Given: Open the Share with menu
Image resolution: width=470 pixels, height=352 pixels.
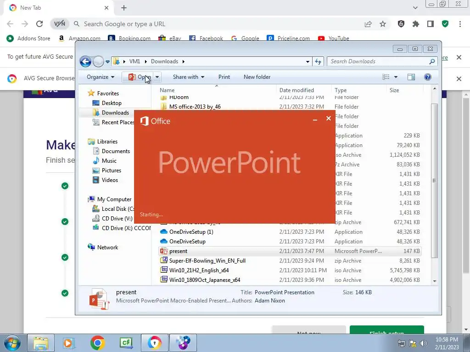Looking at the screenshot, I should coord(189,77).
